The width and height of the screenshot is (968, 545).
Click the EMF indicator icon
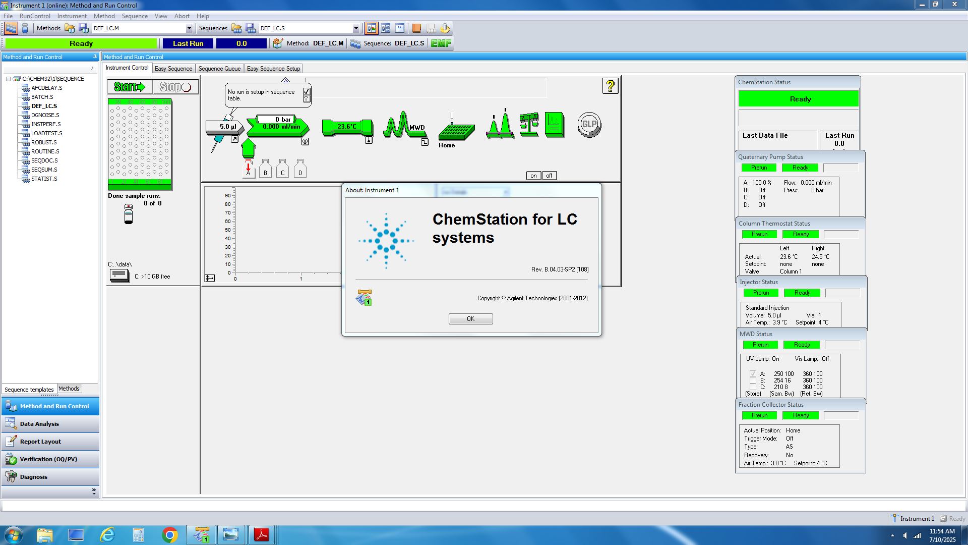click(x=441, y=43)
